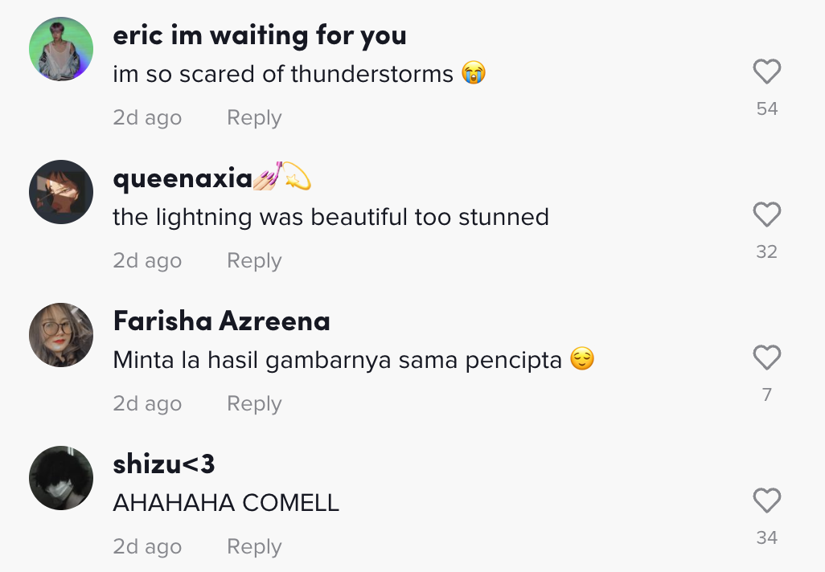
Task: Click the 54 likes count
Action: 766,109
